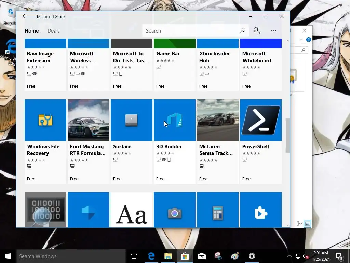Open Ford Mustang RTR Formula thumbnail
This screenshot has width=350, height=263.
tap(89, 120)
